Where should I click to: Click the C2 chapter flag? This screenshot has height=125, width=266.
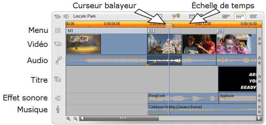click(x=220, y=30)
